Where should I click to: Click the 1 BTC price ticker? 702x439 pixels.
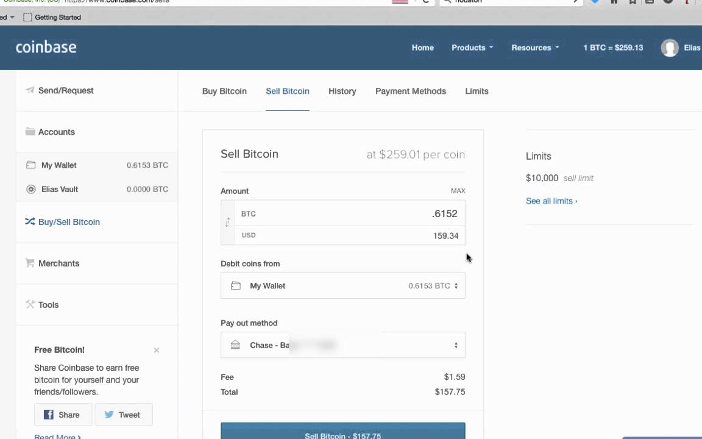click(x=613, y=48)
